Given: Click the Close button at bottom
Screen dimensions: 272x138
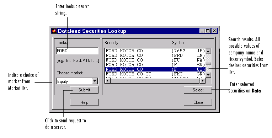Looking at the screenshot, I should [198, 102].
